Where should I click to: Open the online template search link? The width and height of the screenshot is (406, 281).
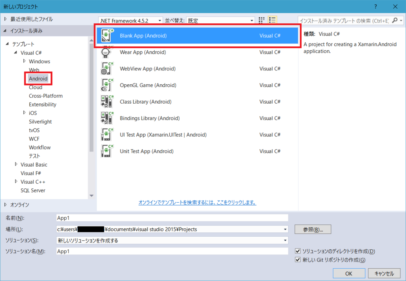coord(197,202)
